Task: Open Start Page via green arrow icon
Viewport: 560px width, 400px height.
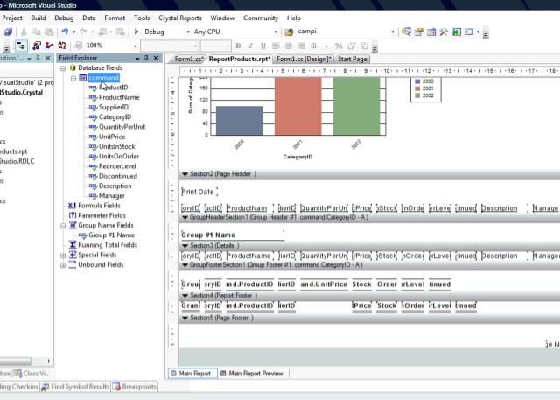Action: tap(457, 32)
